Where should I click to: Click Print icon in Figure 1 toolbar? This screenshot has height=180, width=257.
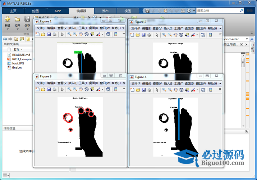pyautogui.click(x=55, y=34)
